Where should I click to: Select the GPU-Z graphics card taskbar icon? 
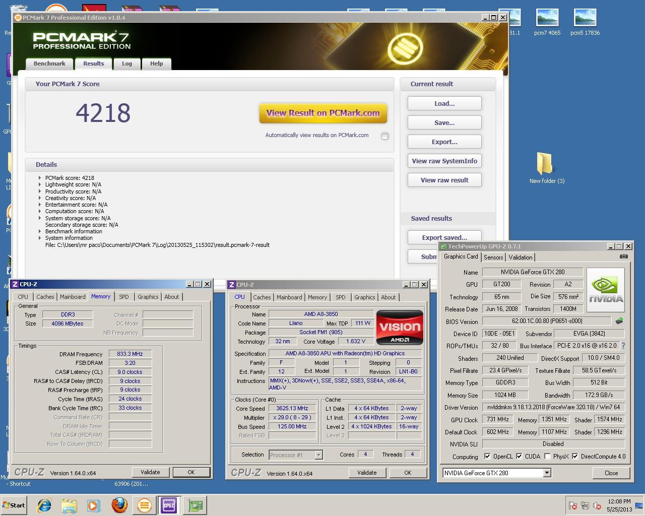click(195, 505)
